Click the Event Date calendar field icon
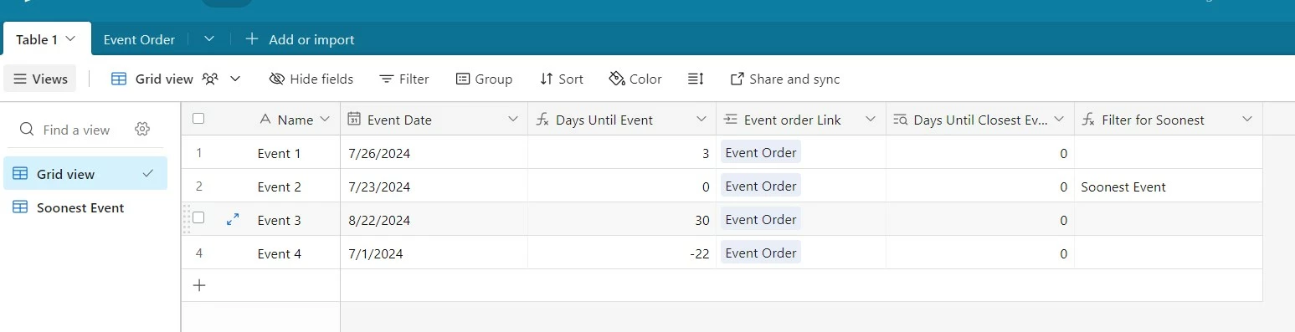Image resolution: width=1295 pixels, height=332 pixels. click(x=353, y=120)
